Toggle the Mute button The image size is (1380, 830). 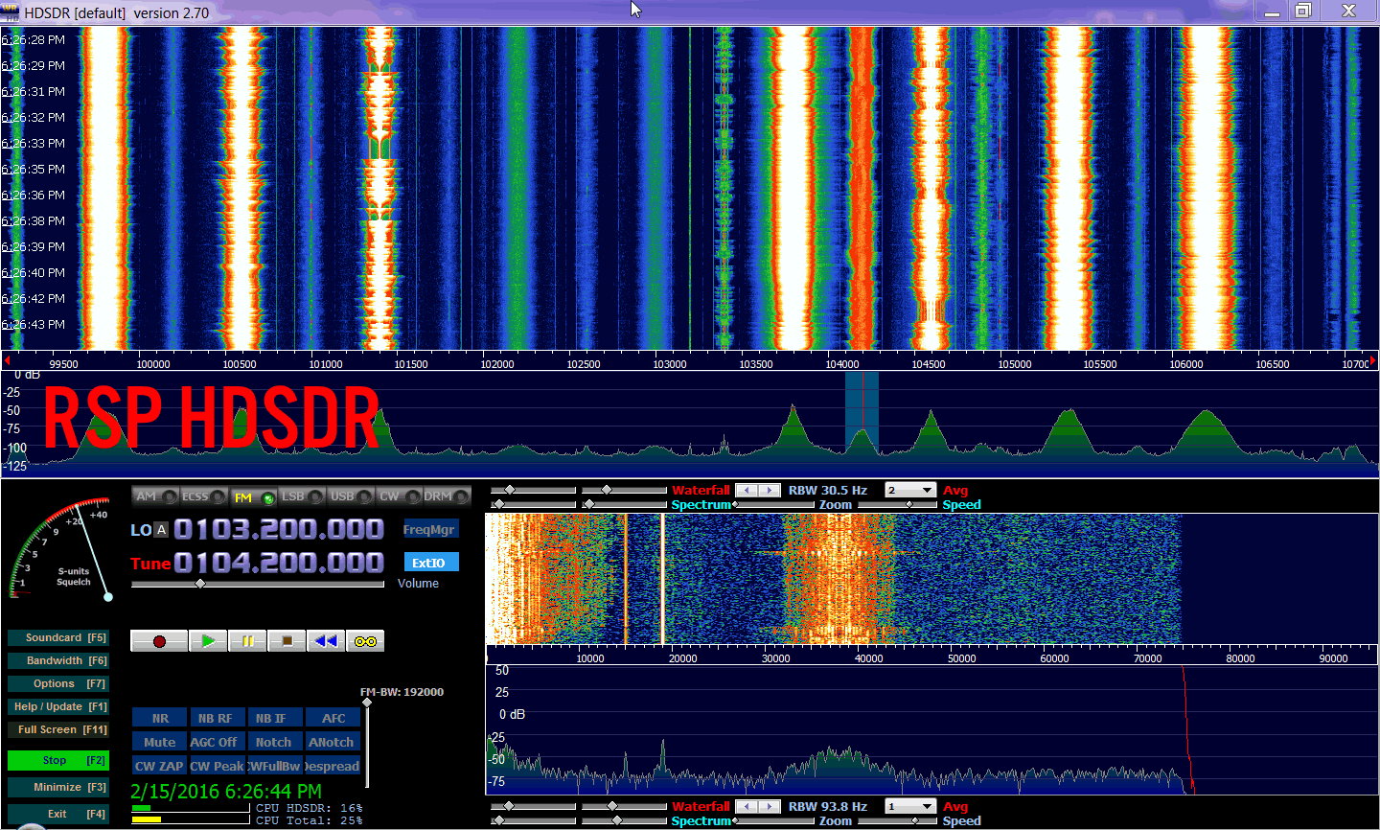pyautogui.click(x=159, y=742)
